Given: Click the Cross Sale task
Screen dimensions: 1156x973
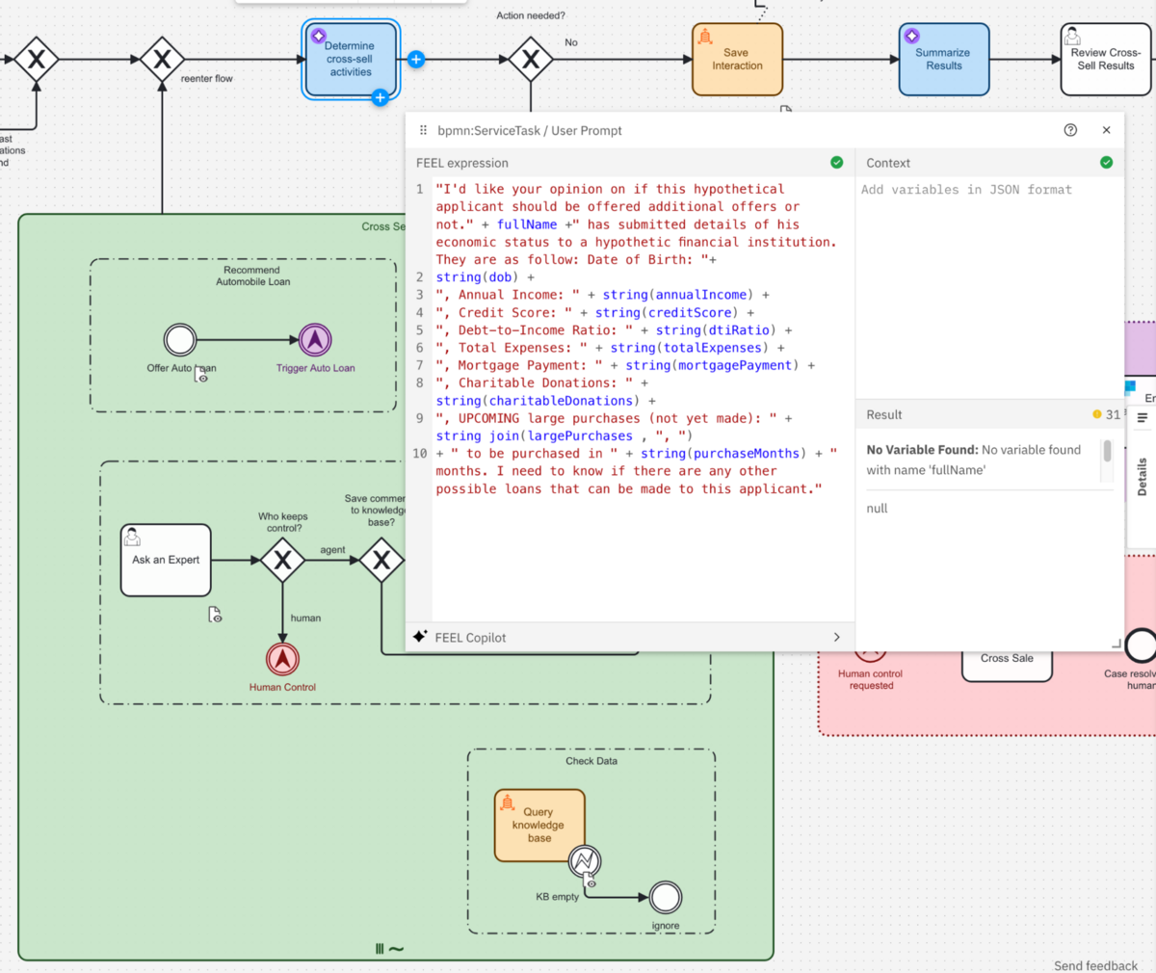Looking at the screenshot, I should click(x=1007, y=665).
